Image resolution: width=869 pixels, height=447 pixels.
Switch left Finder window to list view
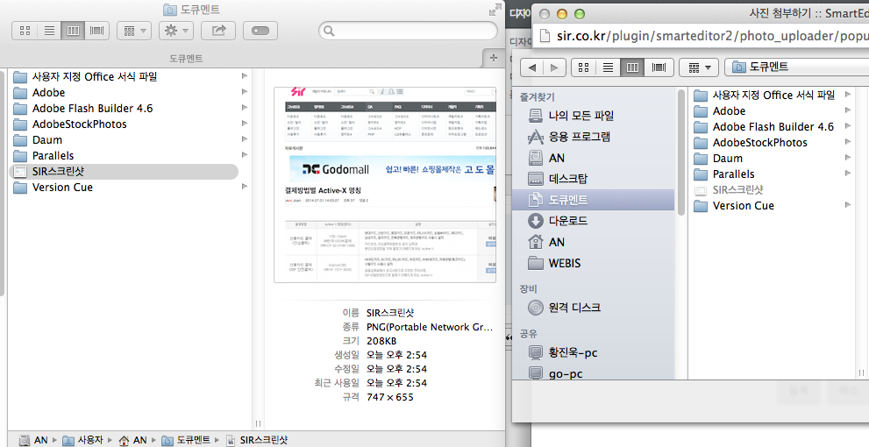click(x=49, y=31)
